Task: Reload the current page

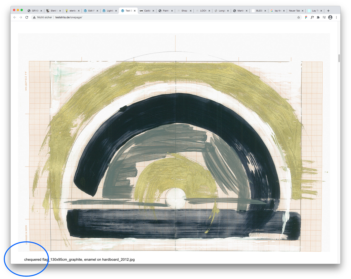Action: (x=27, y=18)
